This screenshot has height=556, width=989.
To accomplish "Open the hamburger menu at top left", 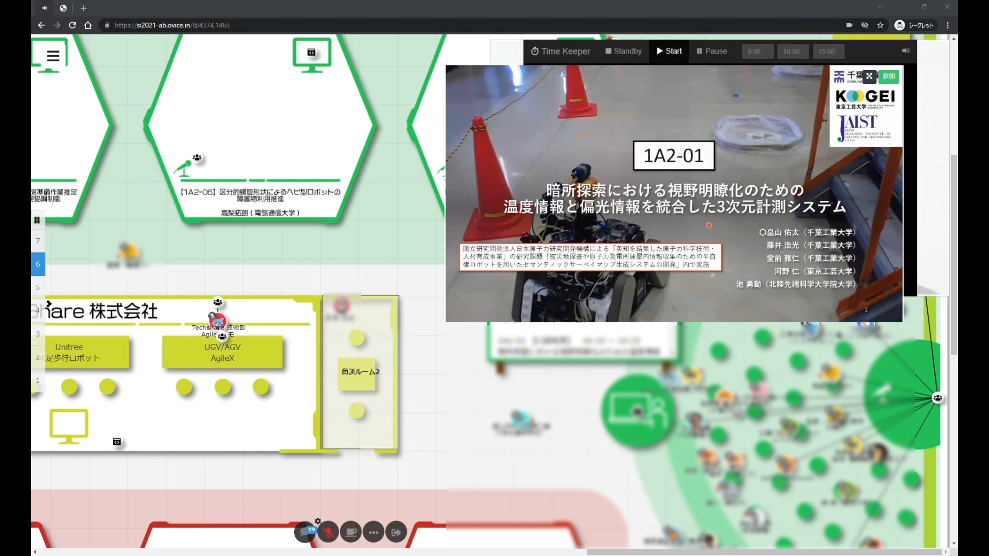I will [53, 56].
